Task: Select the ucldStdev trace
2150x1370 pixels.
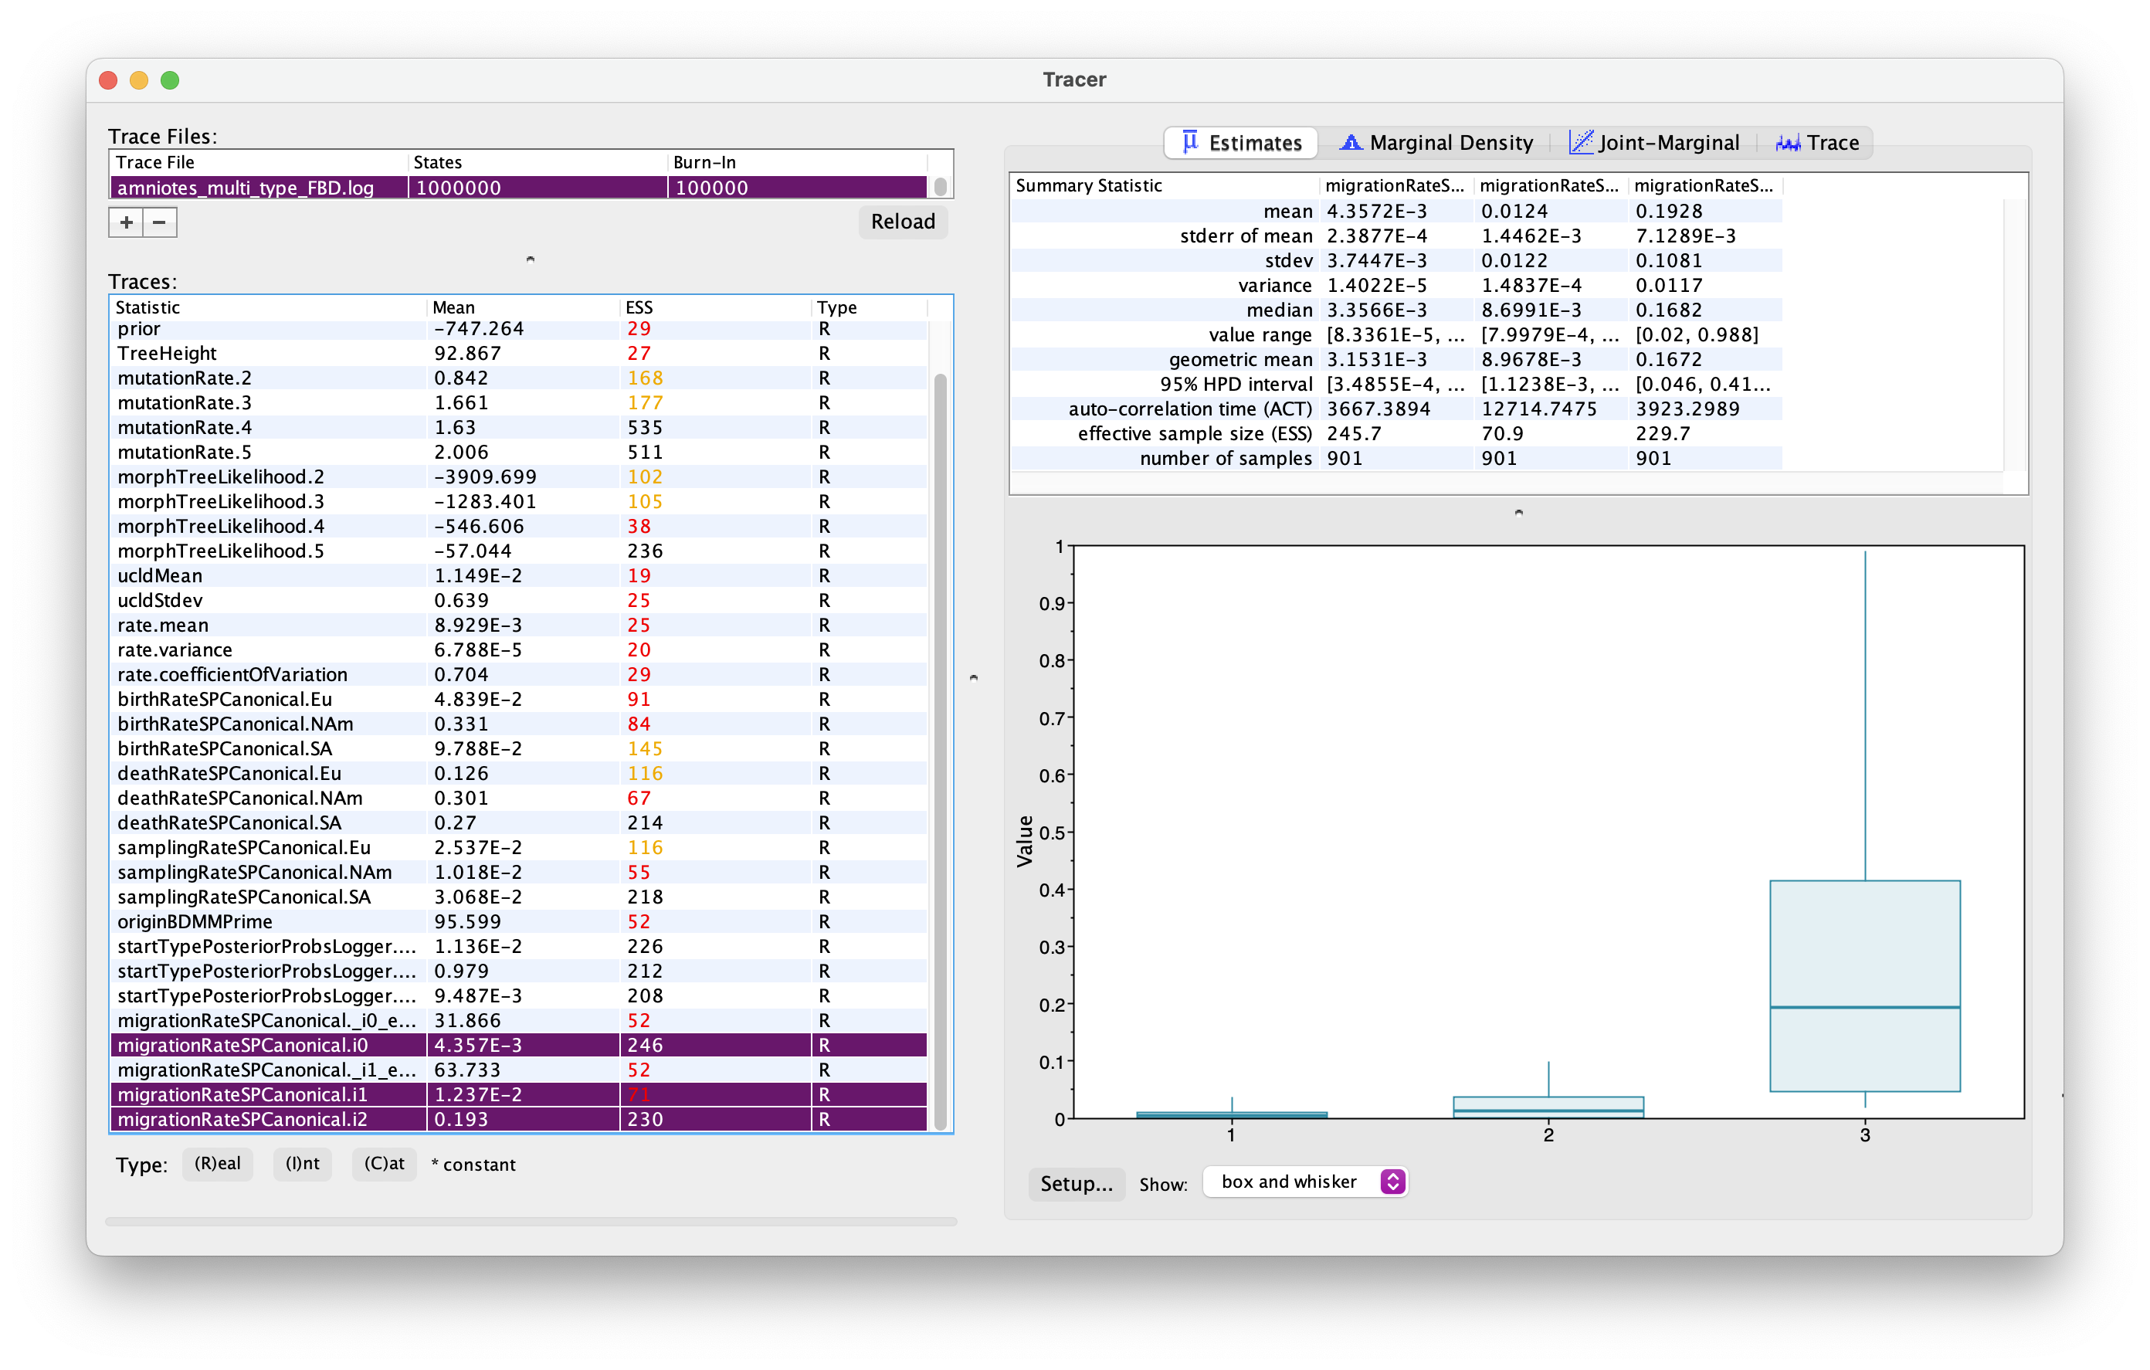Action: (518, 601)
